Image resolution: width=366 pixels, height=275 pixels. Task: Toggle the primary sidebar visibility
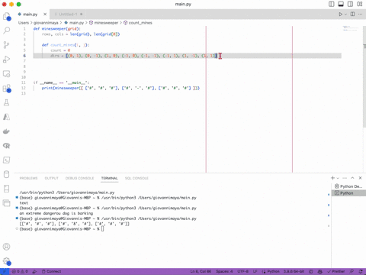coord(332,4)
